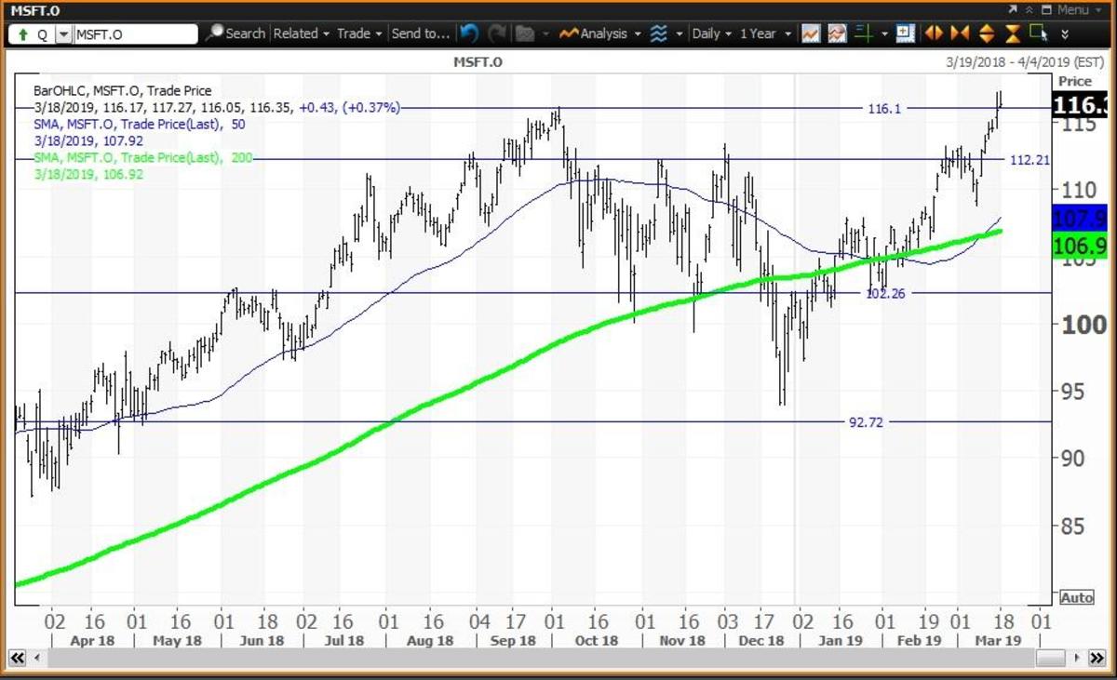Jump to chart start with left double-arrow
This screenshot has width=1117, height=680.
16,659
